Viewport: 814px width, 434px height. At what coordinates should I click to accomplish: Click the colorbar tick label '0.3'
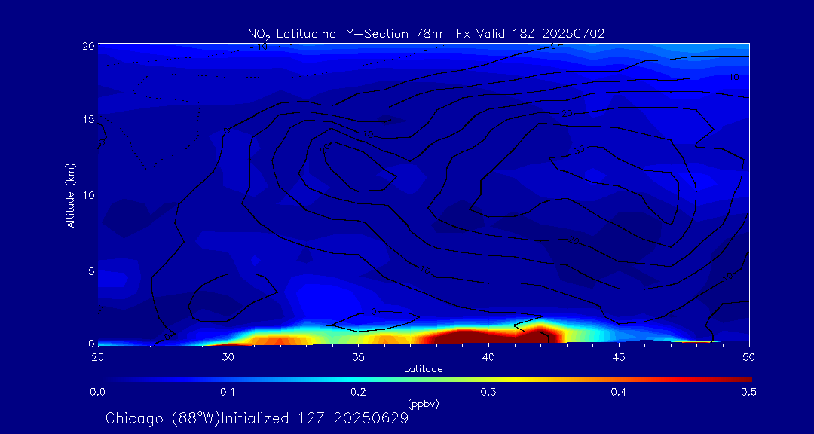(x=488, y=392)
